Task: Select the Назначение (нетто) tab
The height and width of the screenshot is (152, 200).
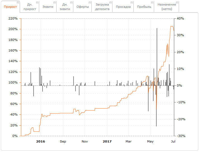Action: pos(167,7)
